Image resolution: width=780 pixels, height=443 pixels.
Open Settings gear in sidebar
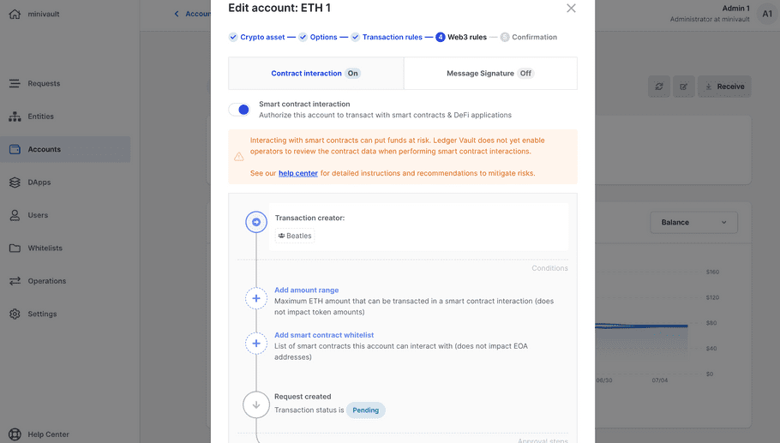coord(15,314)
